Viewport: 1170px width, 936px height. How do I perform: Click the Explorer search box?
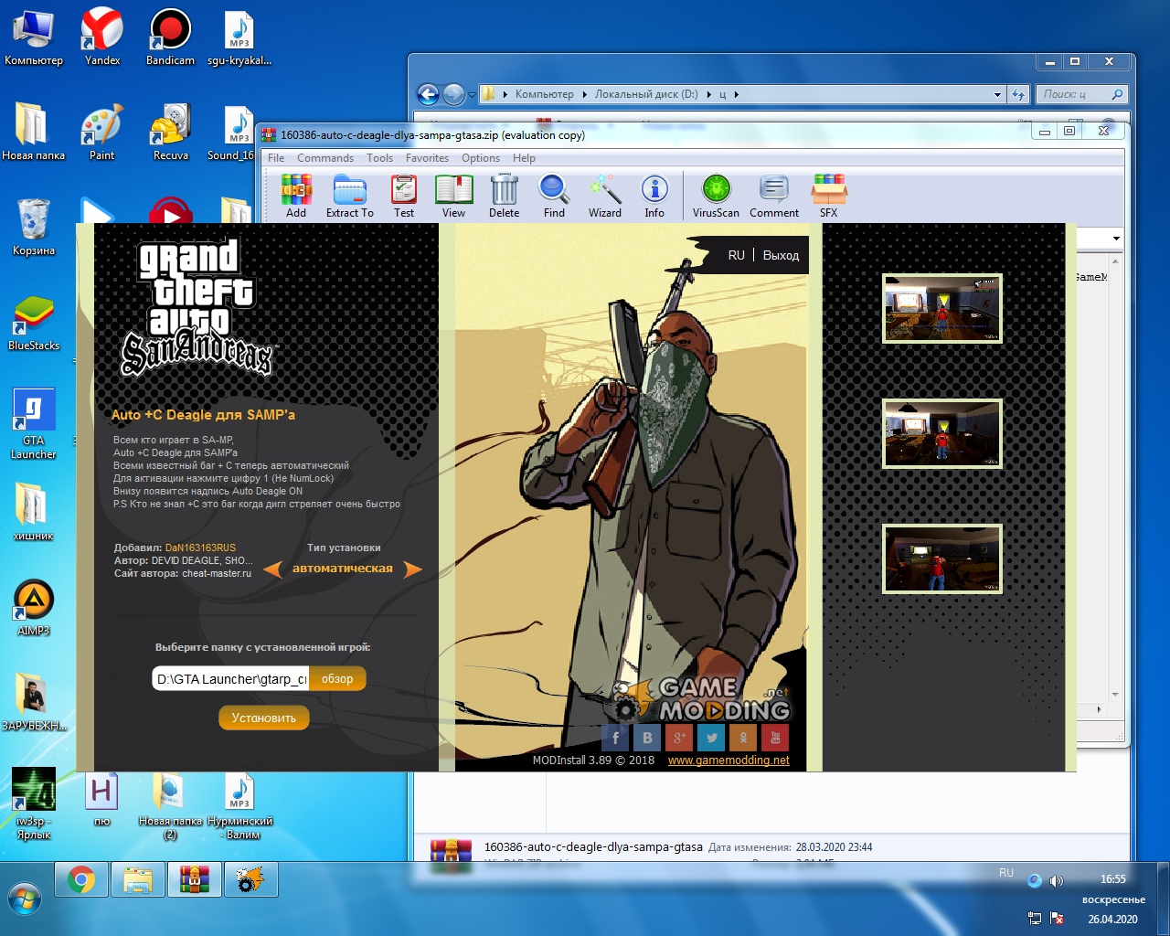[x=1082, y=94]
